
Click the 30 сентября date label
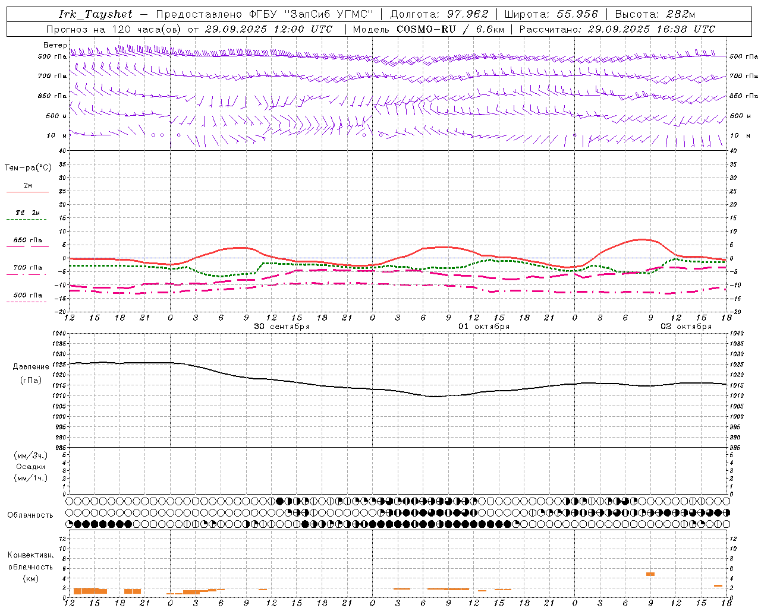pos(281,327)
